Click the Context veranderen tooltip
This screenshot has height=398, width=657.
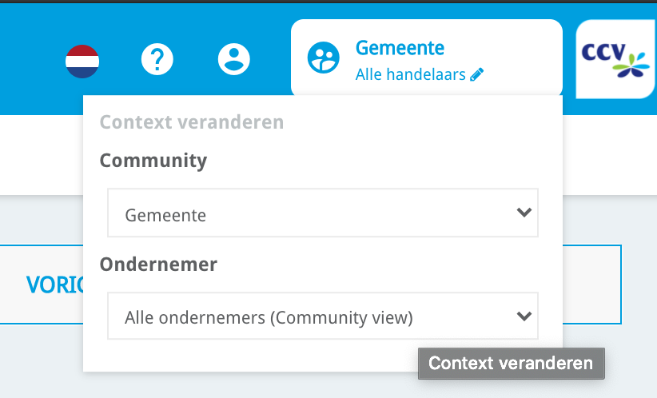point(512,363)
